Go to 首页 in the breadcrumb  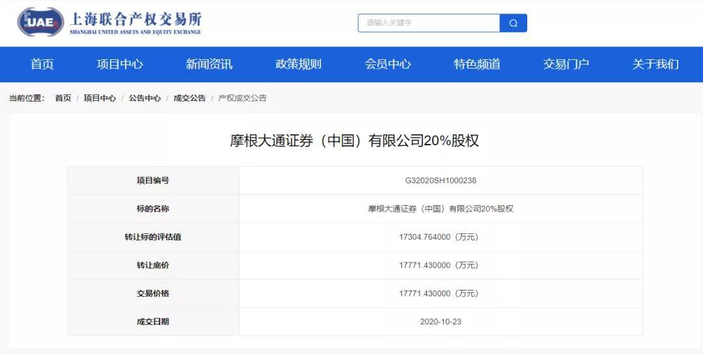[62, 98]
